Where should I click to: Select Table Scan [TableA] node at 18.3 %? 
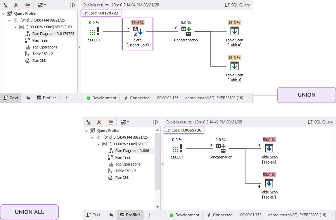pos(235,34)
